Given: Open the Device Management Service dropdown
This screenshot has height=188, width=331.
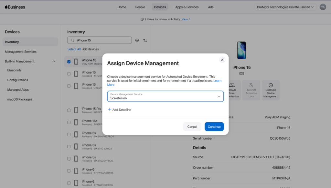Looking at the screenshot, I should pyautogui.click(x=165, y=96).
